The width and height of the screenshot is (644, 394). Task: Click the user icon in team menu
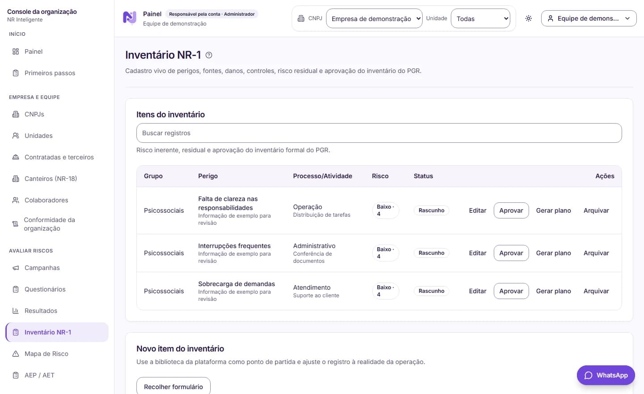click(551, 18)
